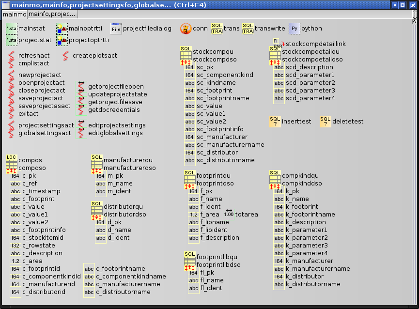The image size is (419, 309).
Task: Select the sc_manufacturername field item
Action: (x=231, y=145)
